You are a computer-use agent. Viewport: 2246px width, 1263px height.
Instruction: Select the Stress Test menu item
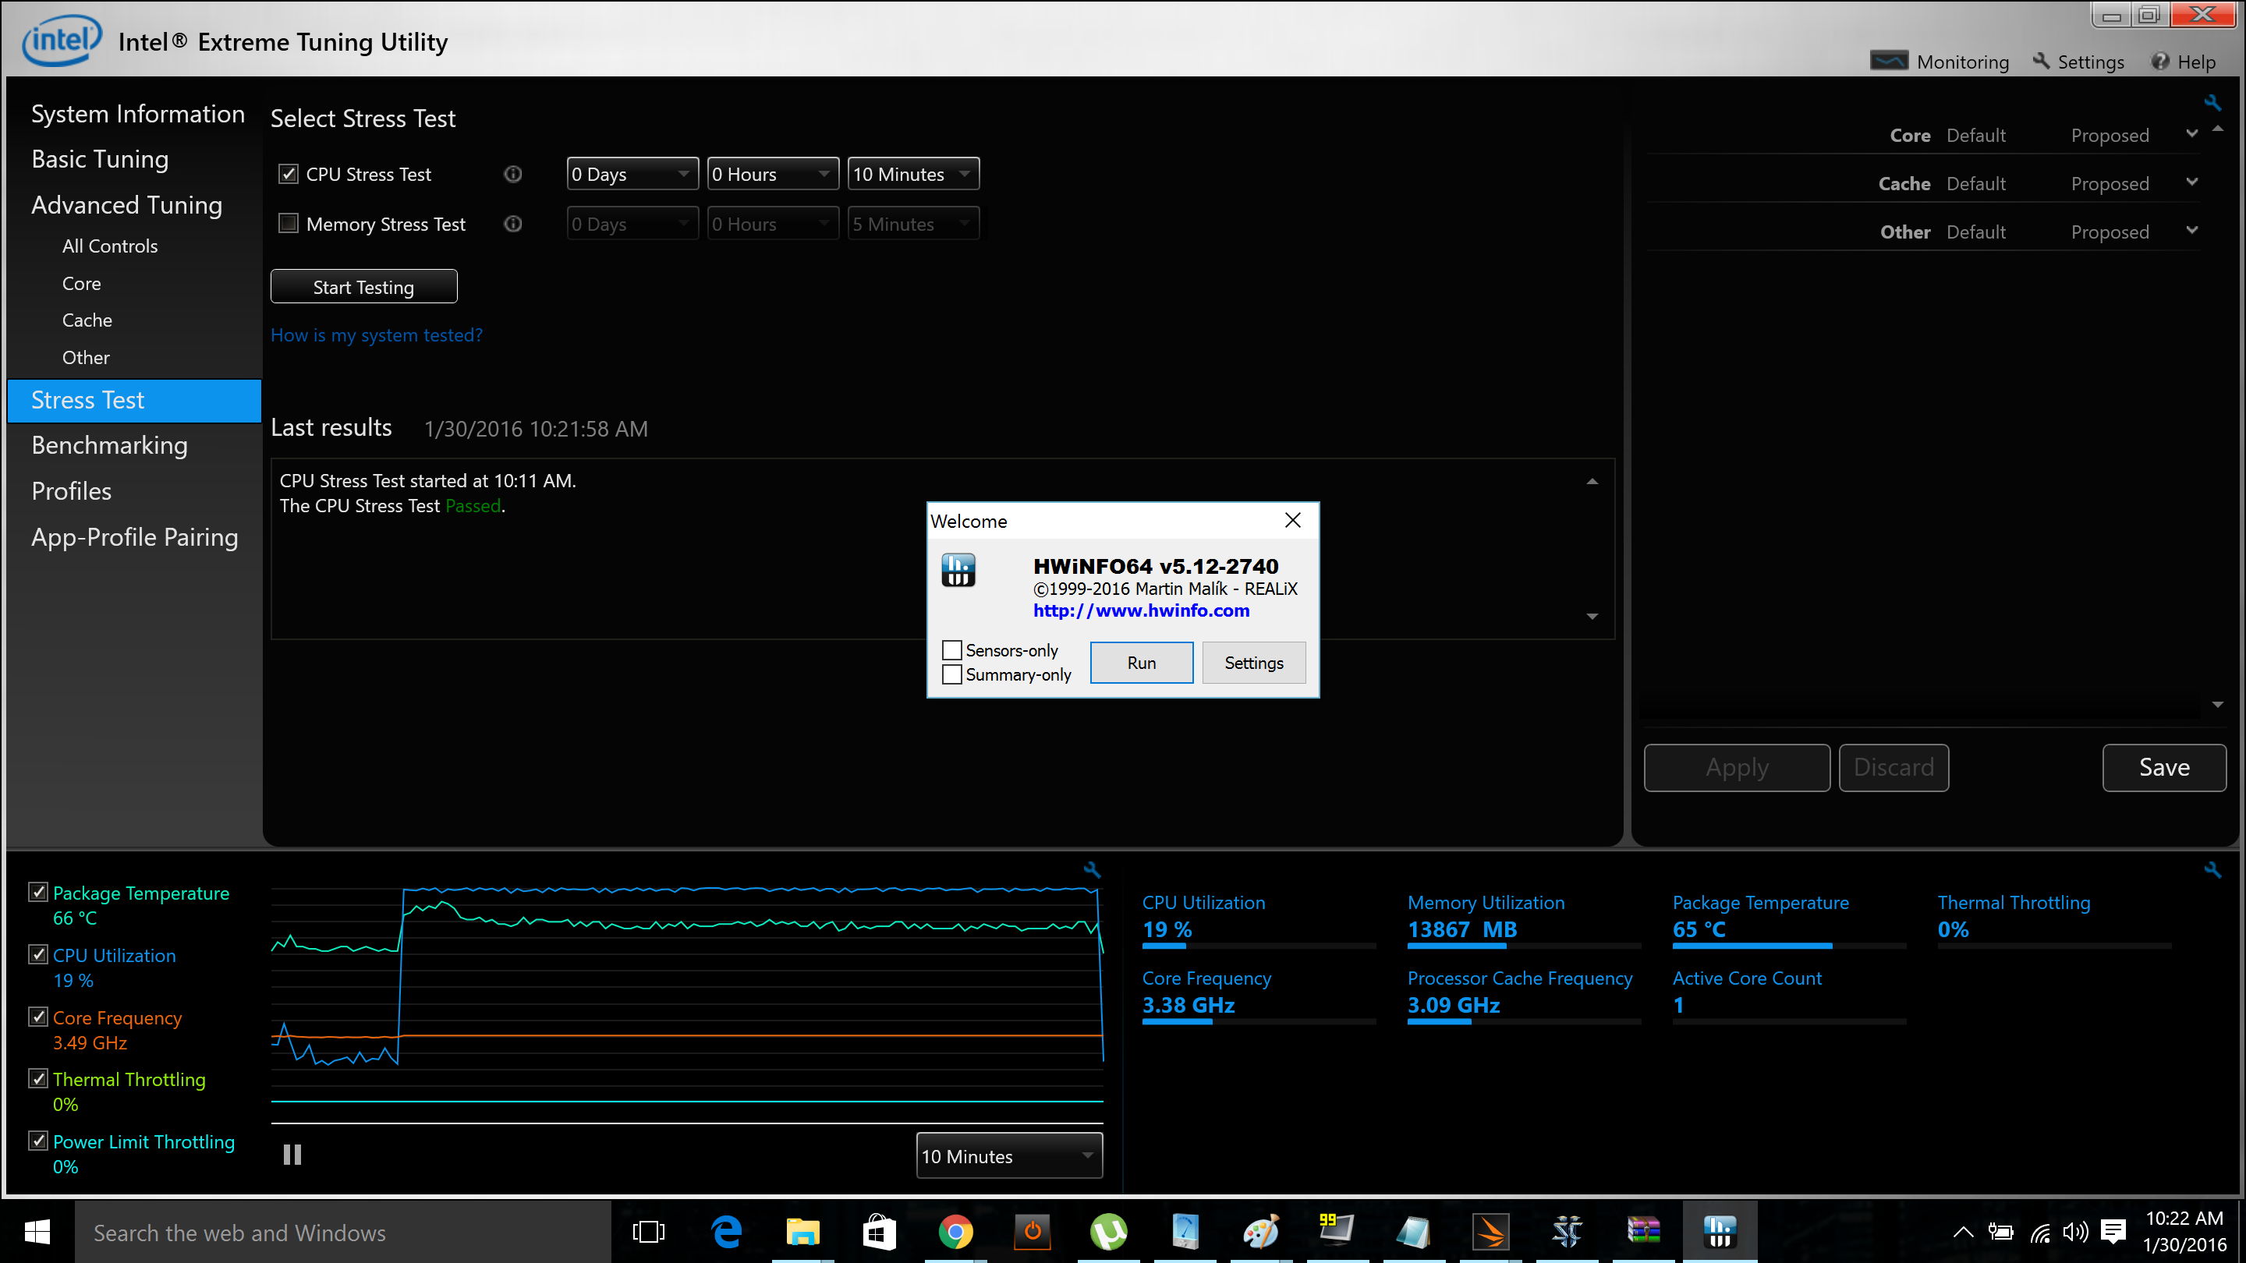click(88, 398)
